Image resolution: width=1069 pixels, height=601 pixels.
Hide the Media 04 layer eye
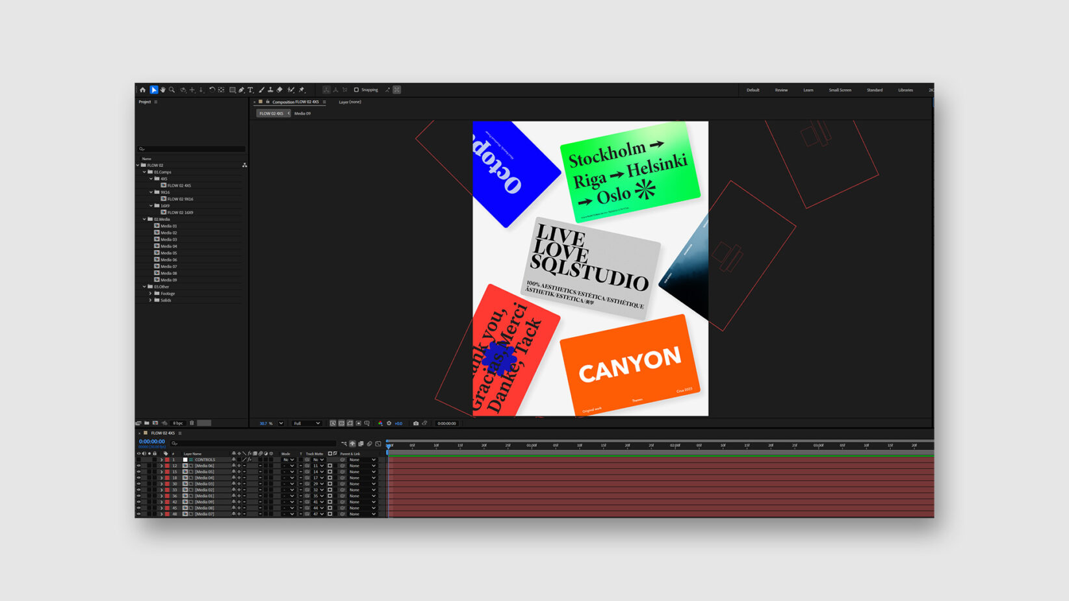[138, 478]
